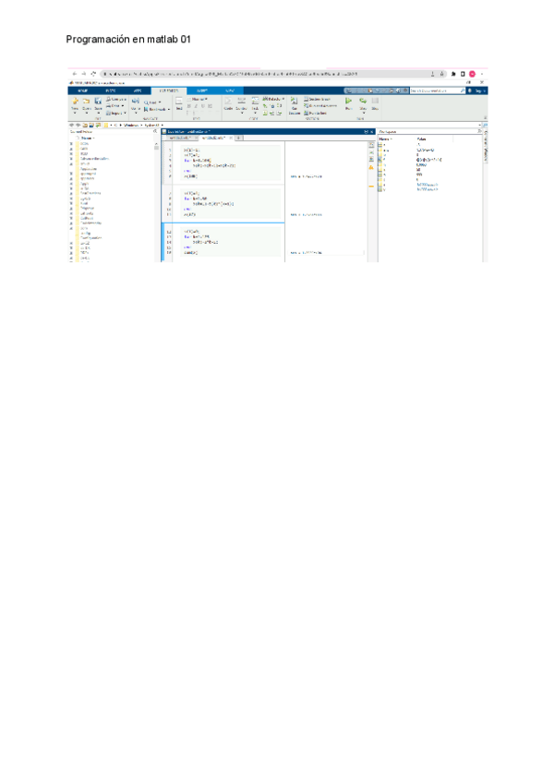Switch to the HOME ribbon tab

[x=83, y=90]
